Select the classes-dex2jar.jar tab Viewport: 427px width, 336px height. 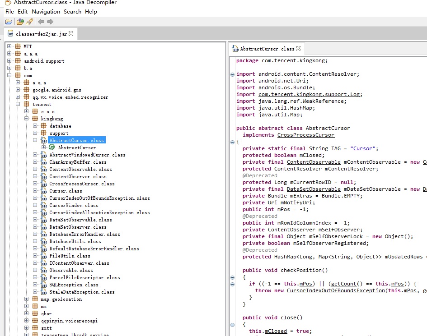41,34
